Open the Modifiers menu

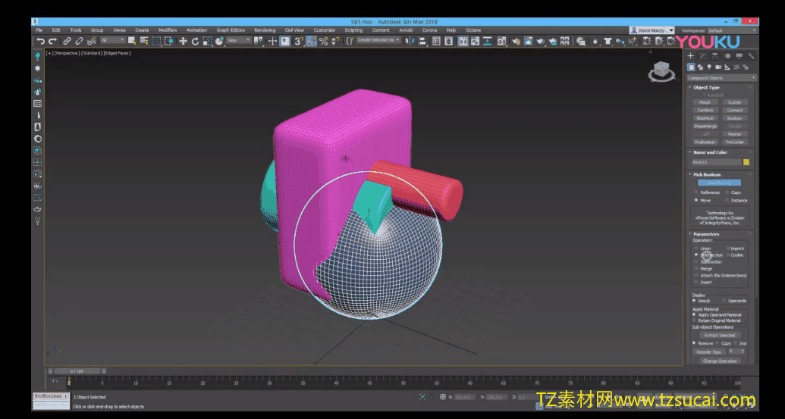(x=168, y=30)
